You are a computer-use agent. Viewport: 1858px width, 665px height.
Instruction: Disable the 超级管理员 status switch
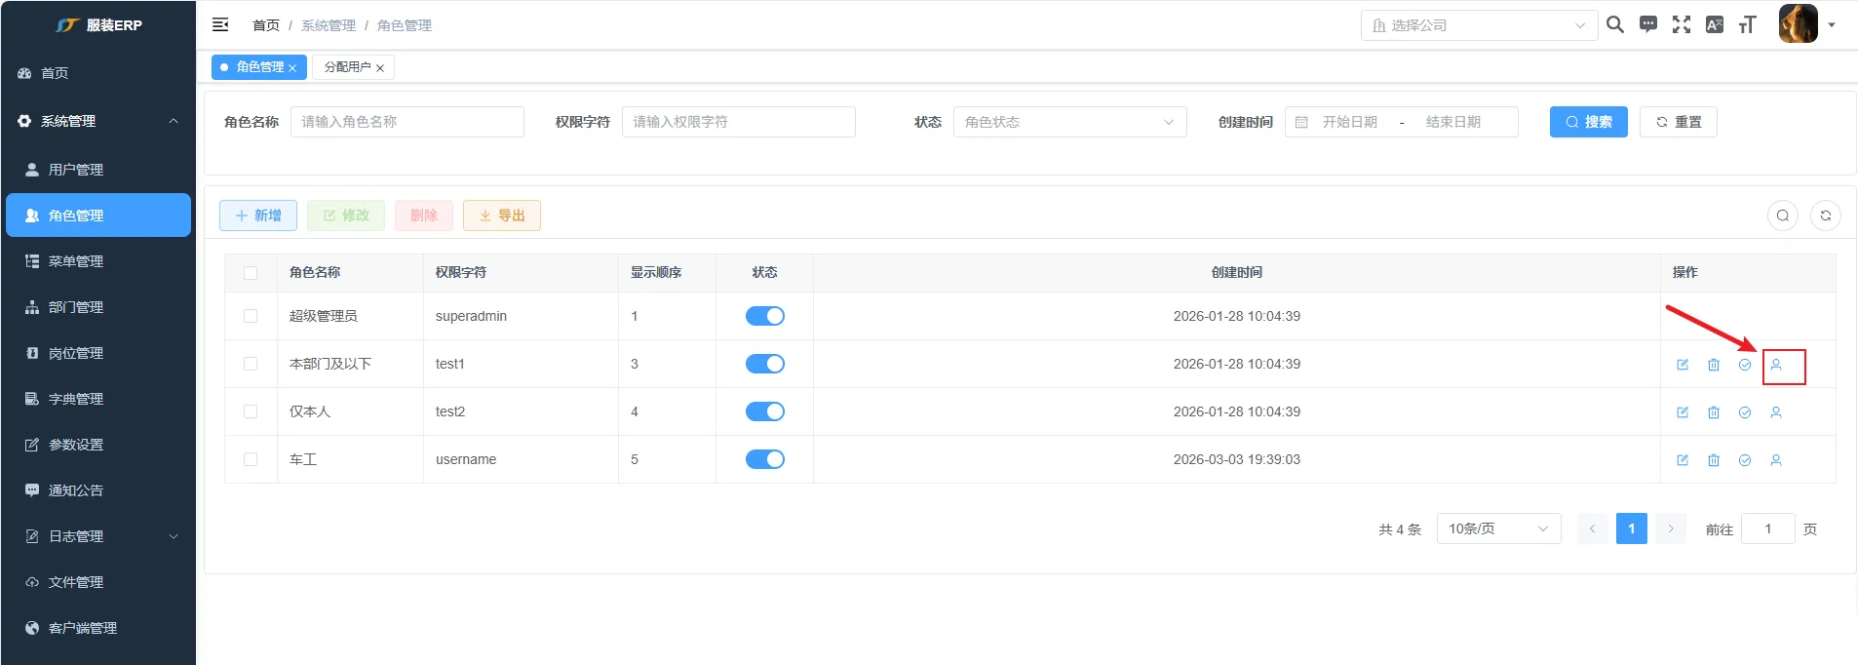point(764,316)
